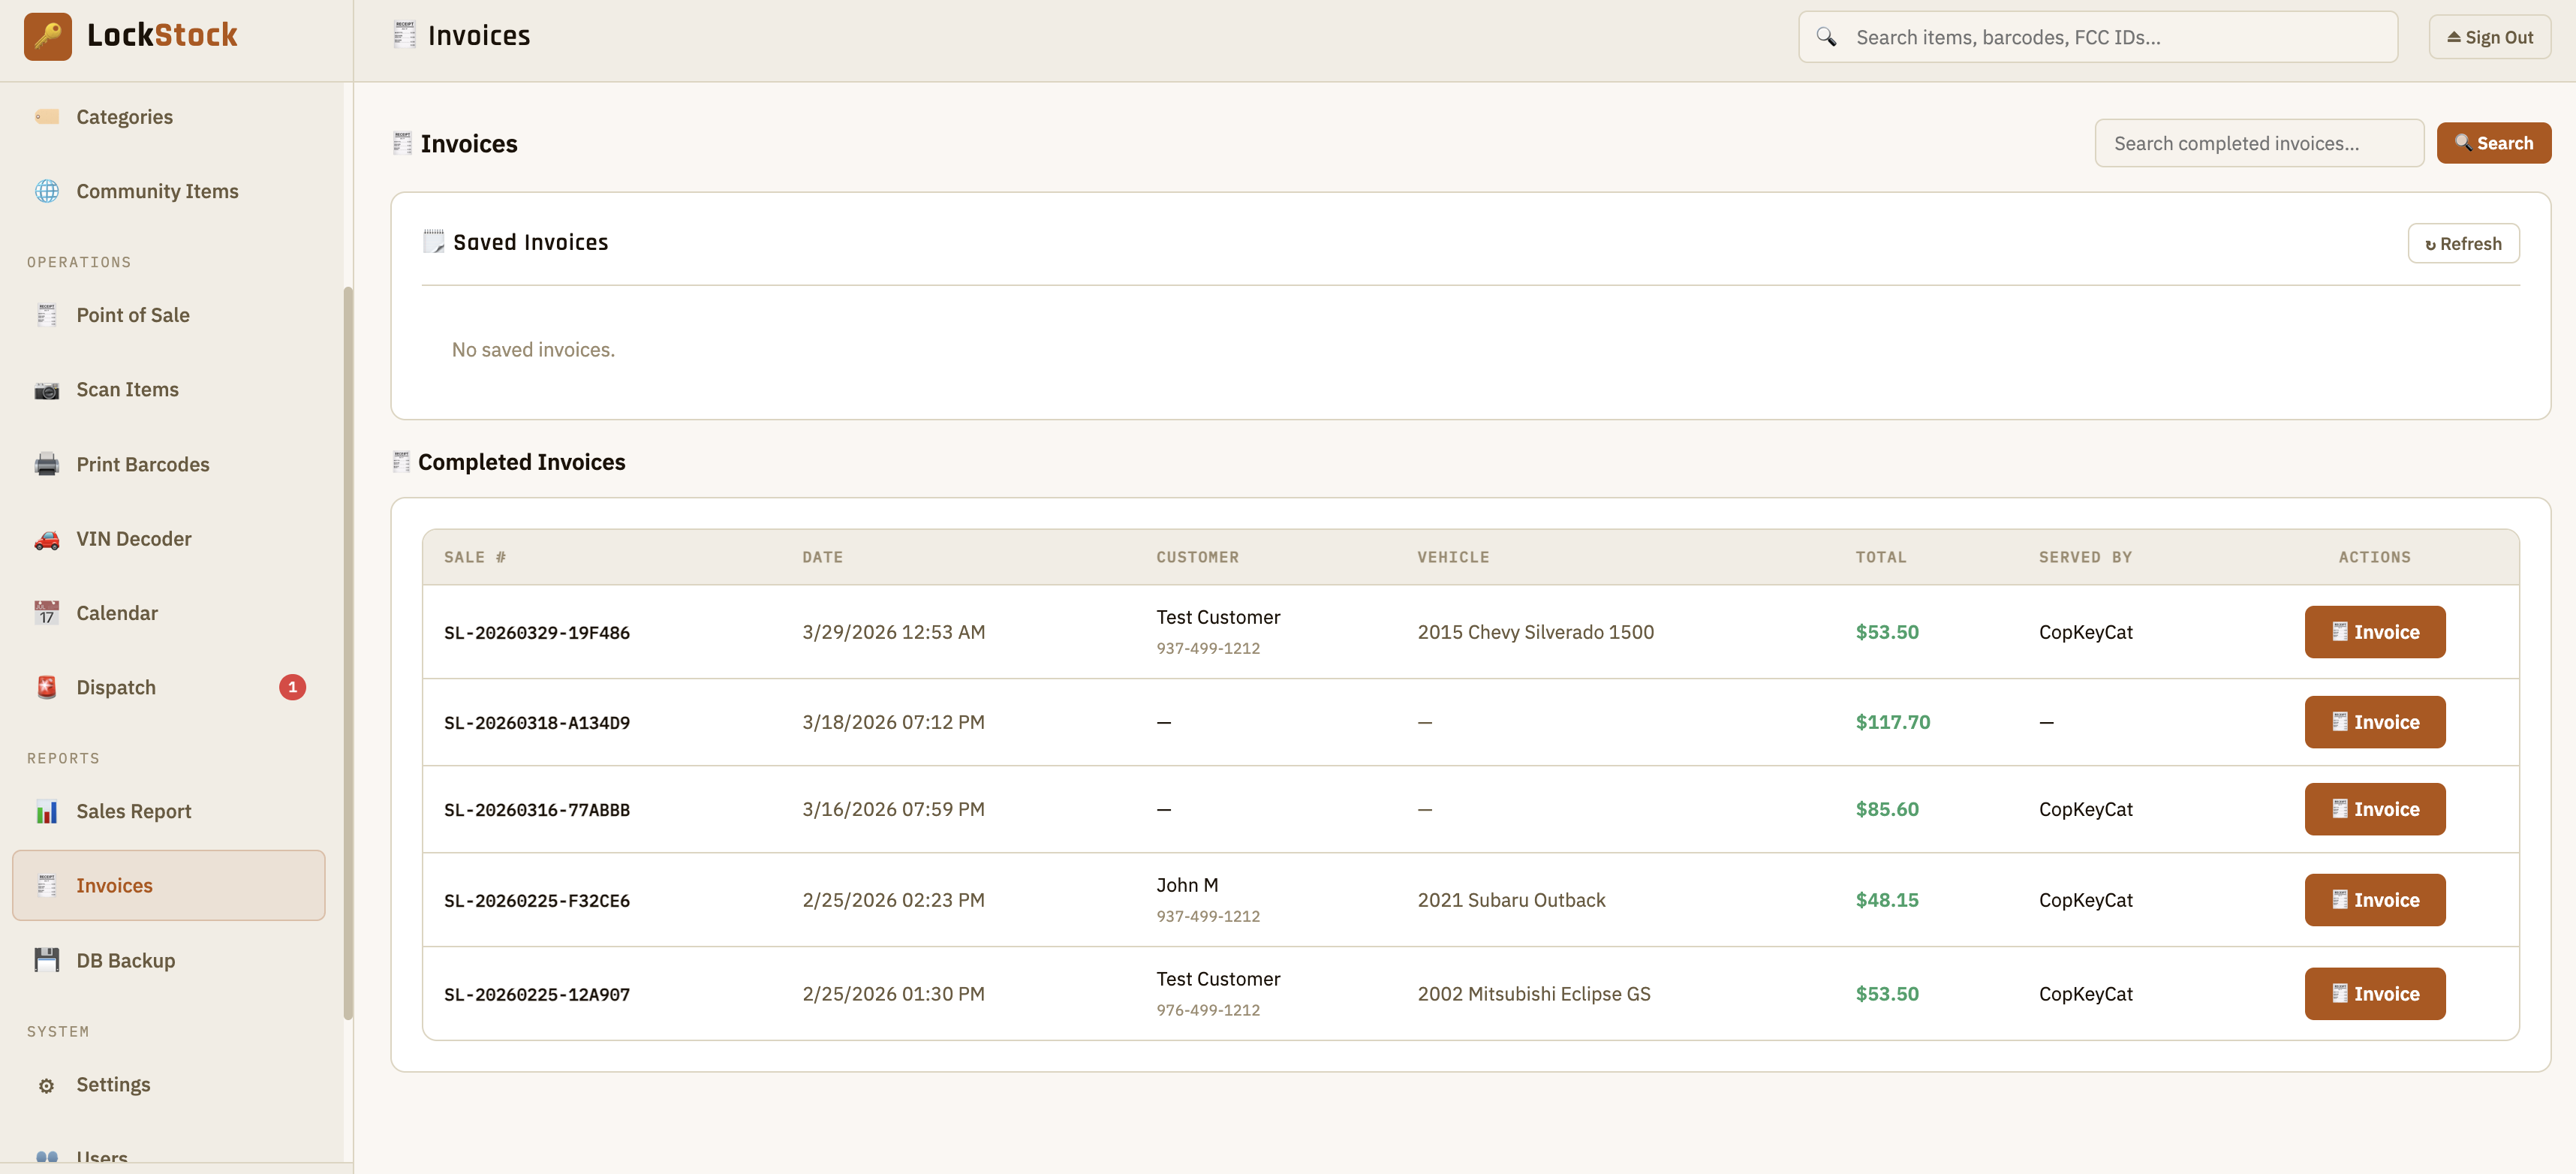Open the invoice for SL-20260329-19F486
Viewport: 2576px width, 1174px height.
2374,631
